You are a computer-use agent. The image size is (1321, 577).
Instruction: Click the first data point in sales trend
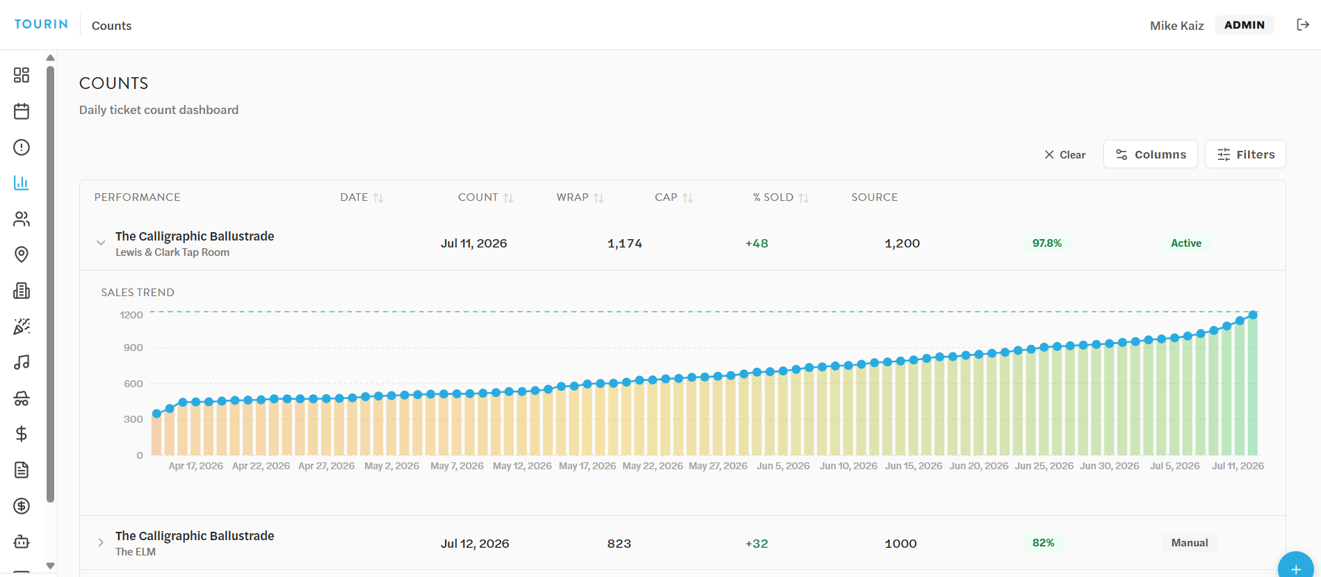point(156,414)
